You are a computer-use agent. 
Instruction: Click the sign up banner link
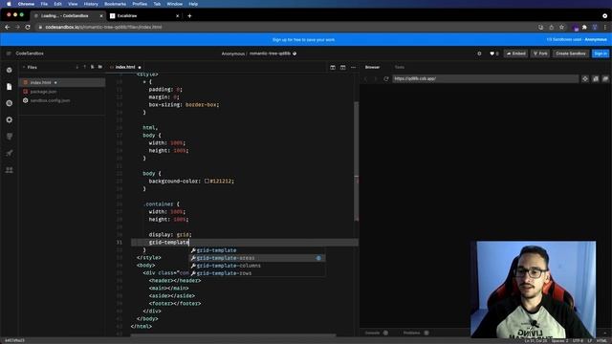(x=303, y=40)
